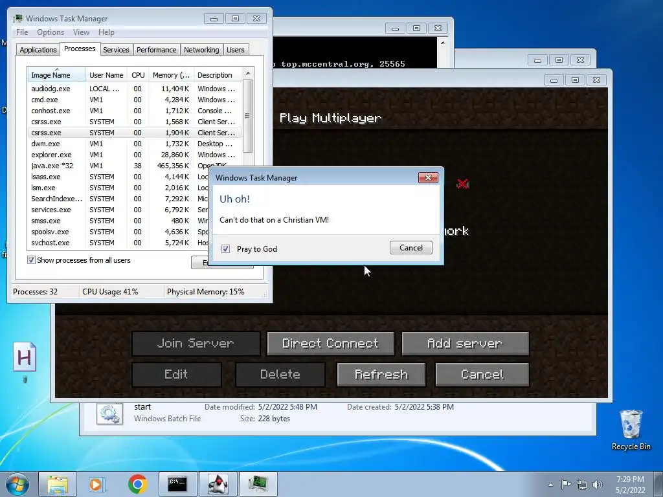Click Cancel in Minecraft multiplayer

point(482,375)
